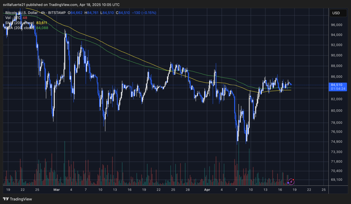
Task: Click the TradingView wordmark text
Action: click(21, 199)
